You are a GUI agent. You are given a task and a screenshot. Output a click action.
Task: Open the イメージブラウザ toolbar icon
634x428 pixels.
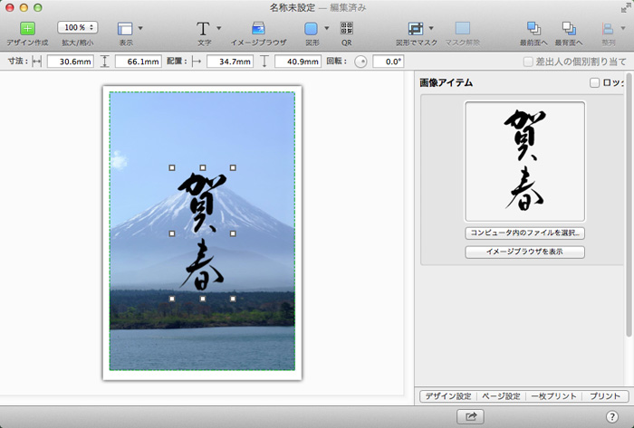[x=258, y=28]
